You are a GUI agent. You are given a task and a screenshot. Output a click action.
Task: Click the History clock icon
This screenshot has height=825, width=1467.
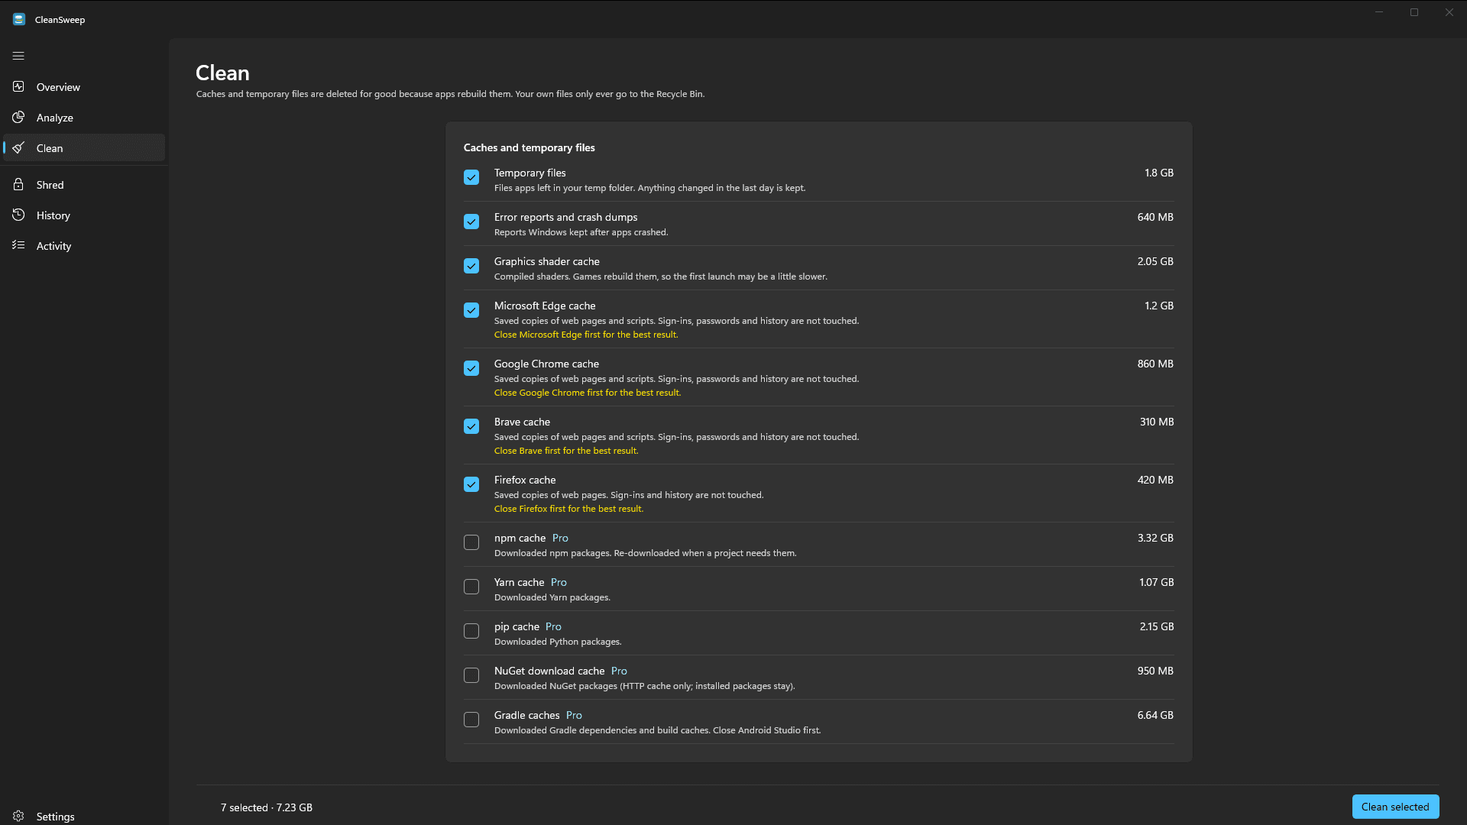tap(18, 215)
